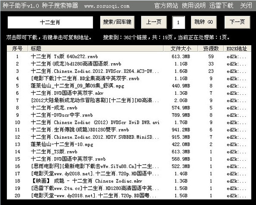Select row 蓬莱仙山-十二生肖-10.mpg

click(x=129, y=144)
